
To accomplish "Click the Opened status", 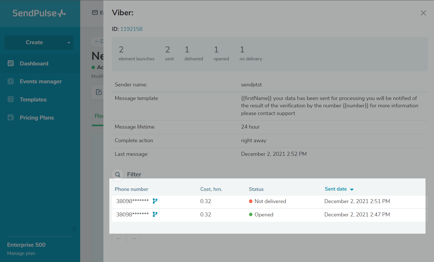I will [261, 214].
